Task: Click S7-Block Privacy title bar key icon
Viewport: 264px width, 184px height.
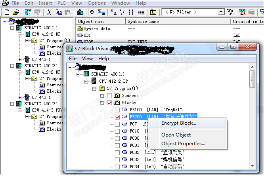Action: coord(69,49)
